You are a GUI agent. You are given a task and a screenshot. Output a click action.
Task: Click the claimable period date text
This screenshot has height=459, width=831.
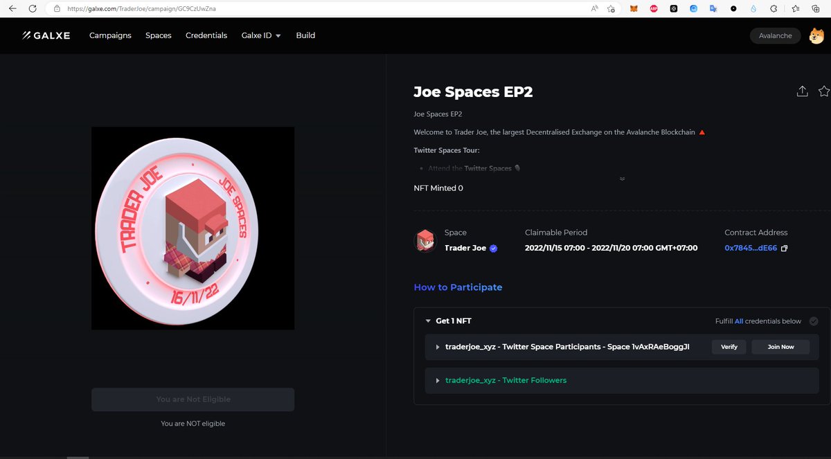pyautogui.click(x=611, y=248)
